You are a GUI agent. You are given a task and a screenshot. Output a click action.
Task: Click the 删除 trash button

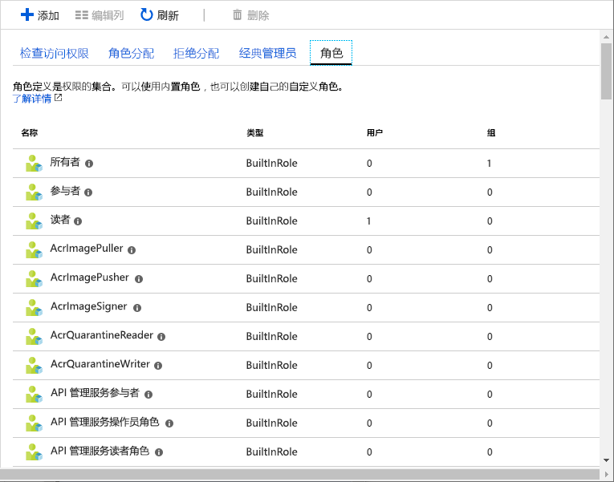pos(250,15)
